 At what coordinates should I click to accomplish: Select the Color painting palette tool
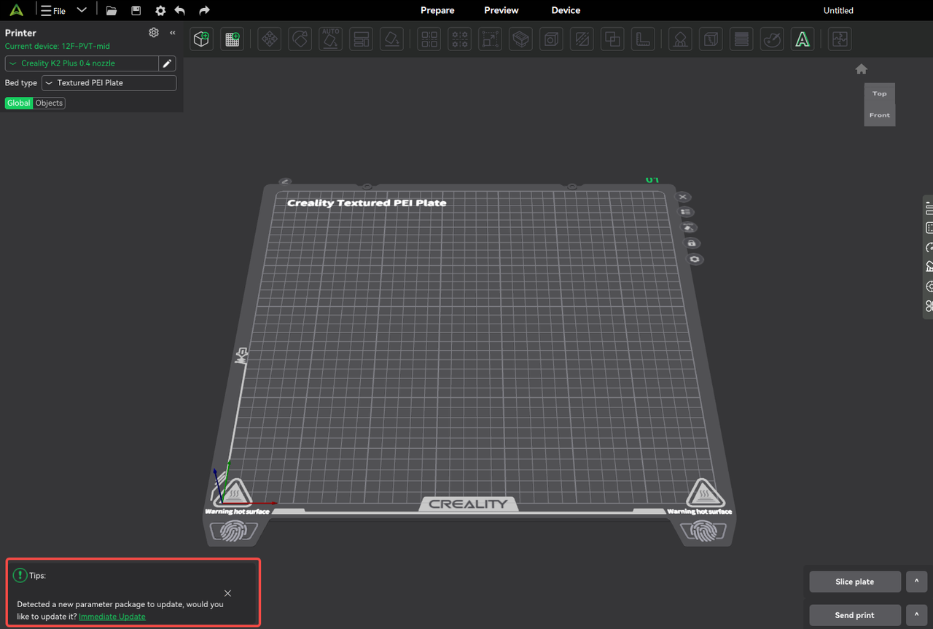pyautogui.click(x=772, y=39)
